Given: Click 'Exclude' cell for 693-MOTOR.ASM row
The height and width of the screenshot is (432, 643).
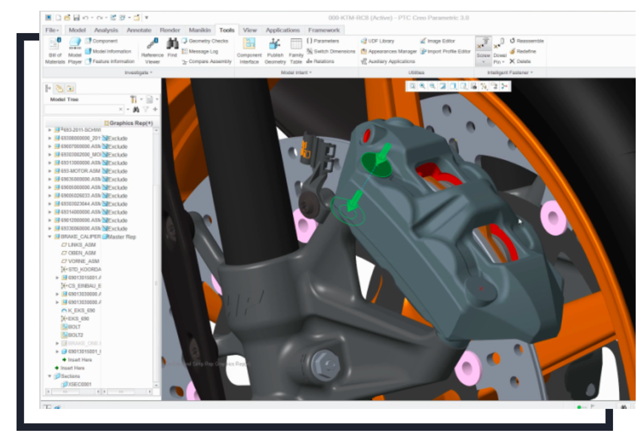Looking at the screenshot, I should tap(115, 171).
